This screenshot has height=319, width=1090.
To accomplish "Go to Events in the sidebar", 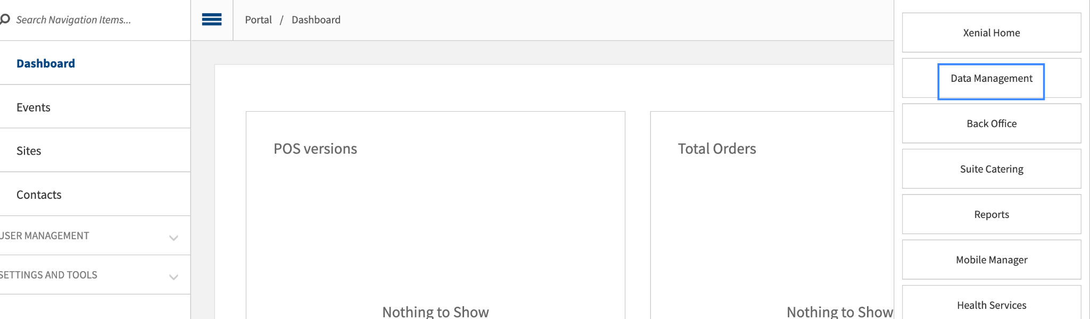I will click(x=34, y=107).
